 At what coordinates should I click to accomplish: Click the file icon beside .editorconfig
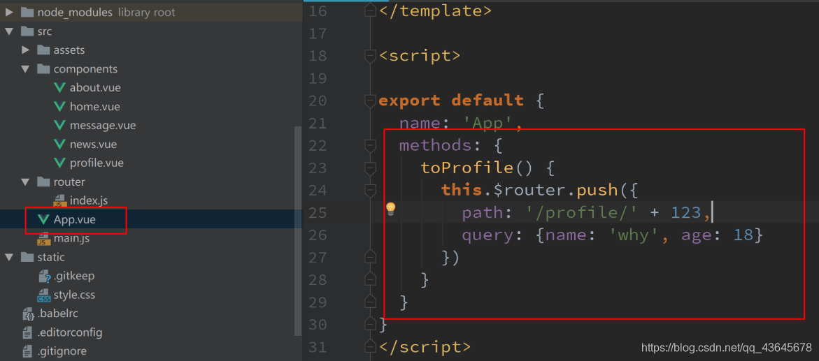(28, 333)
